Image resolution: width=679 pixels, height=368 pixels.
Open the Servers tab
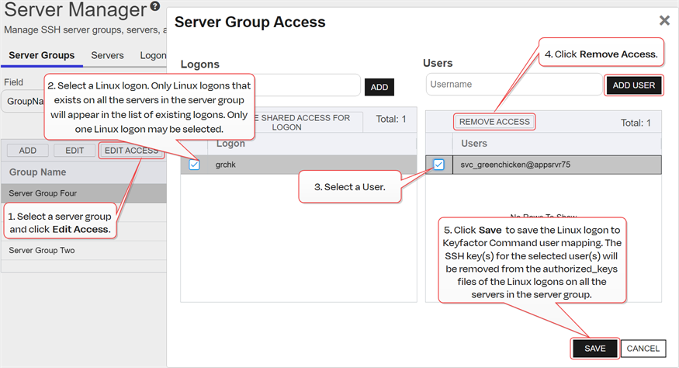(107, 56)
